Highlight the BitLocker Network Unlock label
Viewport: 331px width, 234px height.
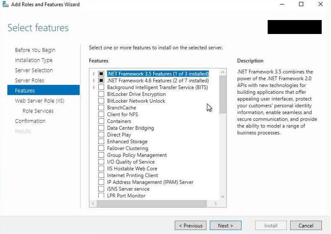[x=136, y=101]
